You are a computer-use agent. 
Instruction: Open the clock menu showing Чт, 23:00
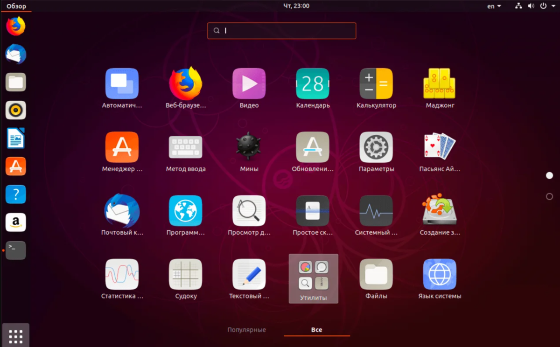click(296, 6)
